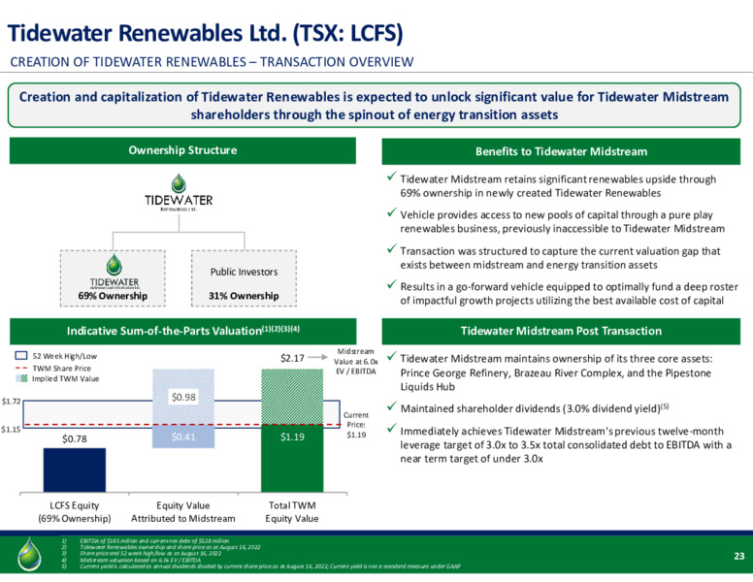Click '52 Week High/Low' legend text
Screen dimensions: 753x582
pos(65,356)
